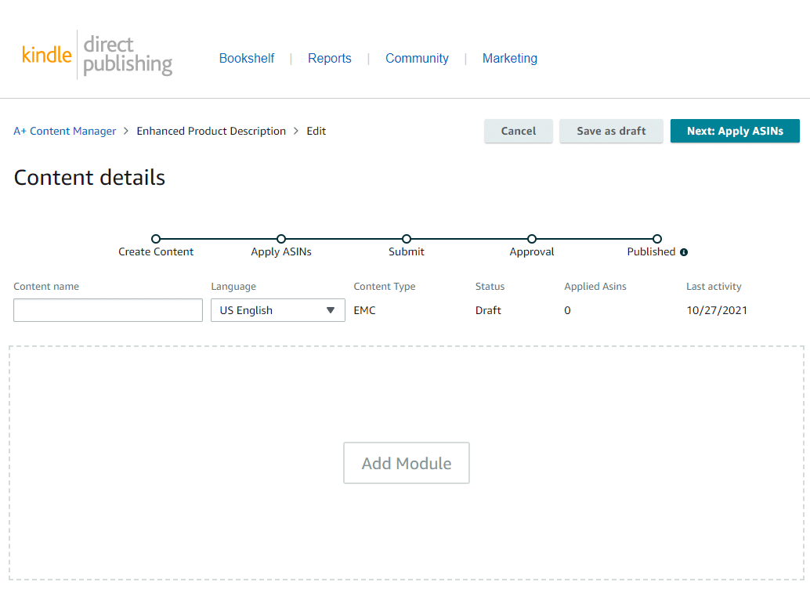Screen dimensions: 810x589
Task: Cancel the content edit
Action: click(518, 132)
